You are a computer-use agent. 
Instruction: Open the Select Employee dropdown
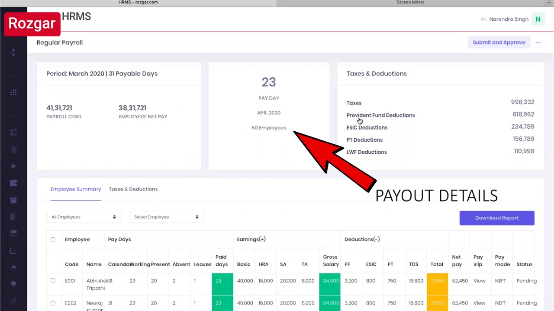[x=166, y=217]
